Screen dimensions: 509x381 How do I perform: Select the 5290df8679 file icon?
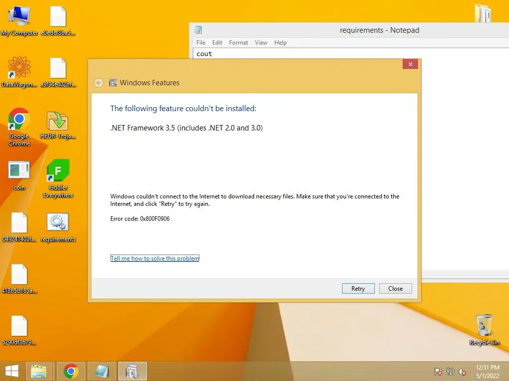(x=19, y=330)
